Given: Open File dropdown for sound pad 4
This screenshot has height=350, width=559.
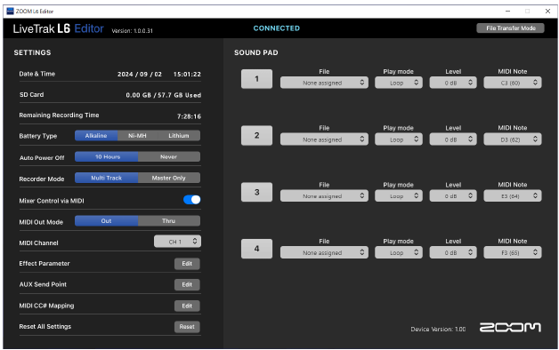Looking at the screenshot, I should [324, 252].
